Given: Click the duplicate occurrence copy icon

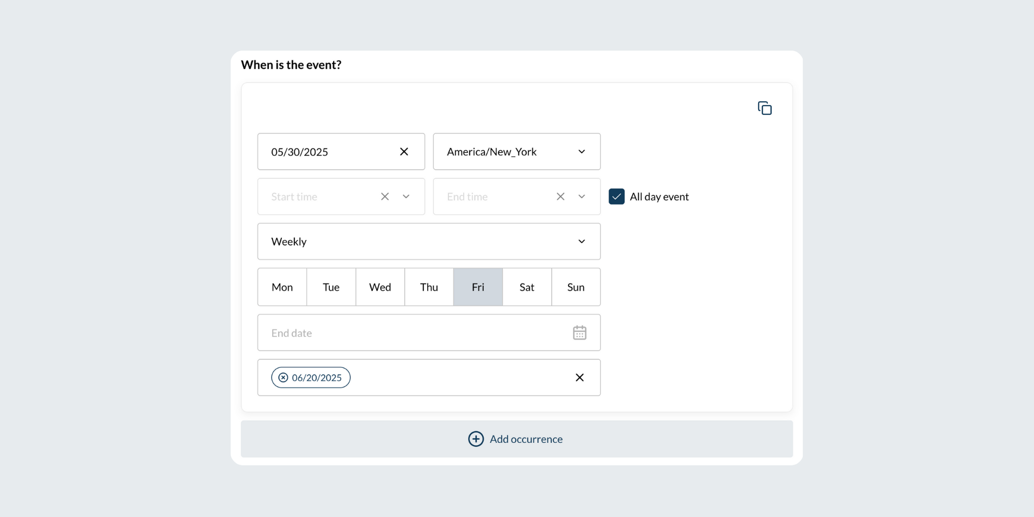Looking at the screenshot, I should click(765, 108).
